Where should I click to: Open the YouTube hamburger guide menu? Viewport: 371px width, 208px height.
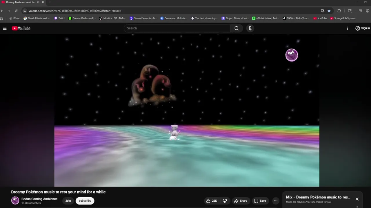point(5,28)
